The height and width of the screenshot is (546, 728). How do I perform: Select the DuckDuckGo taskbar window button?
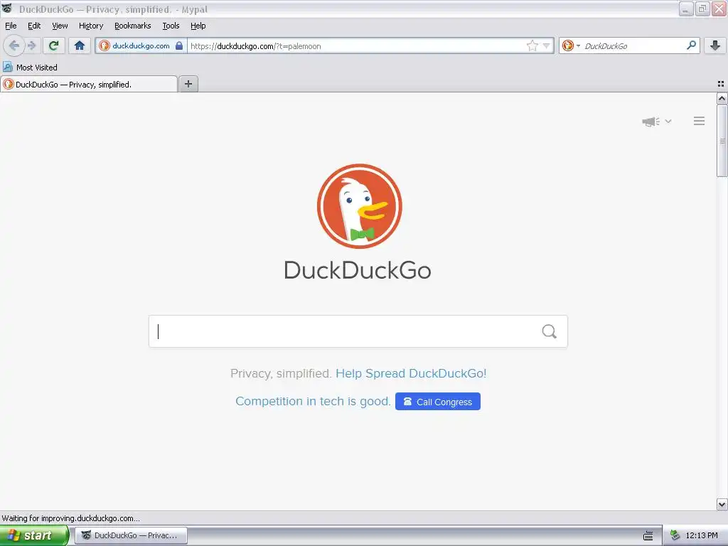click(x=132, y=535)
